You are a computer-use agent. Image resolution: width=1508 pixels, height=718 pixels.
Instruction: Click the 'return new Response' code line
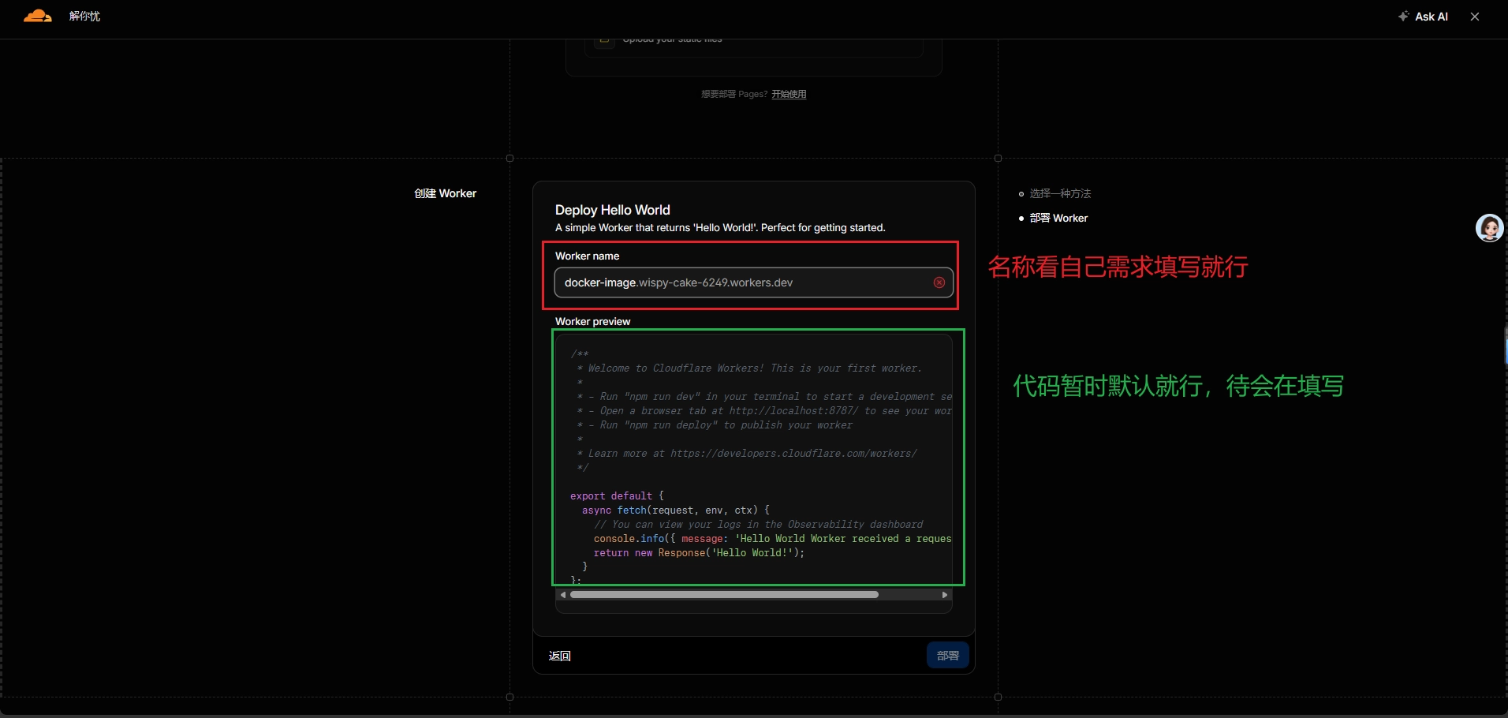click(x=700, y=553)
